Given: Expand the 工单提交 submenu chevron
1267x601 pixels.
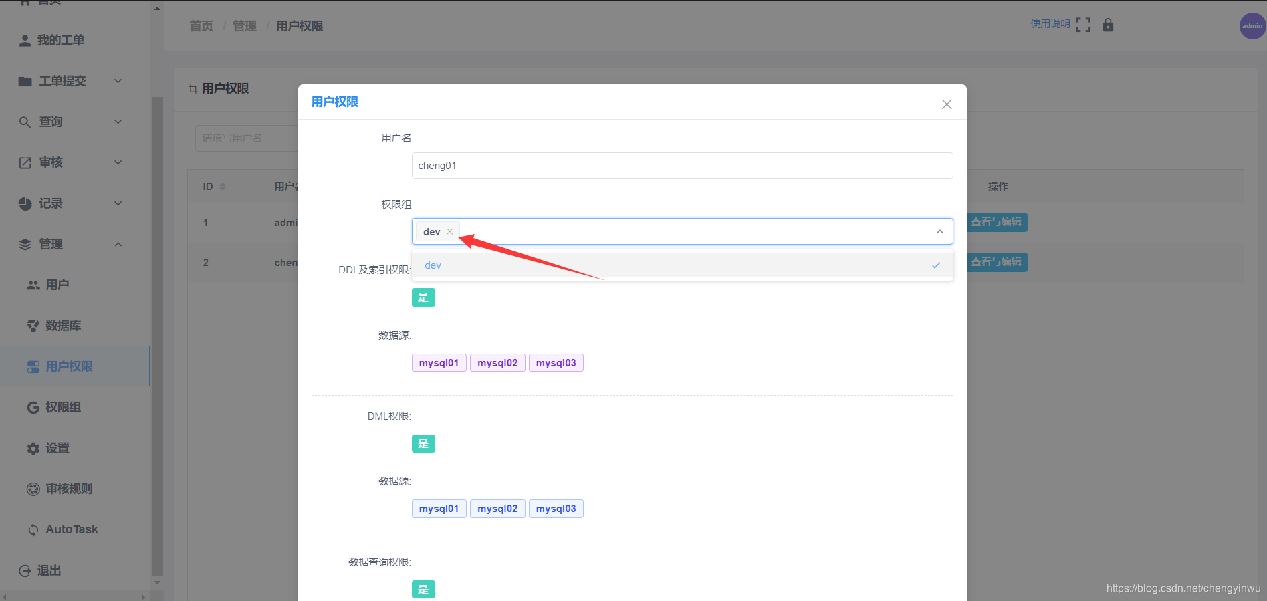Looking at the screenshot, I should [118, 81].
